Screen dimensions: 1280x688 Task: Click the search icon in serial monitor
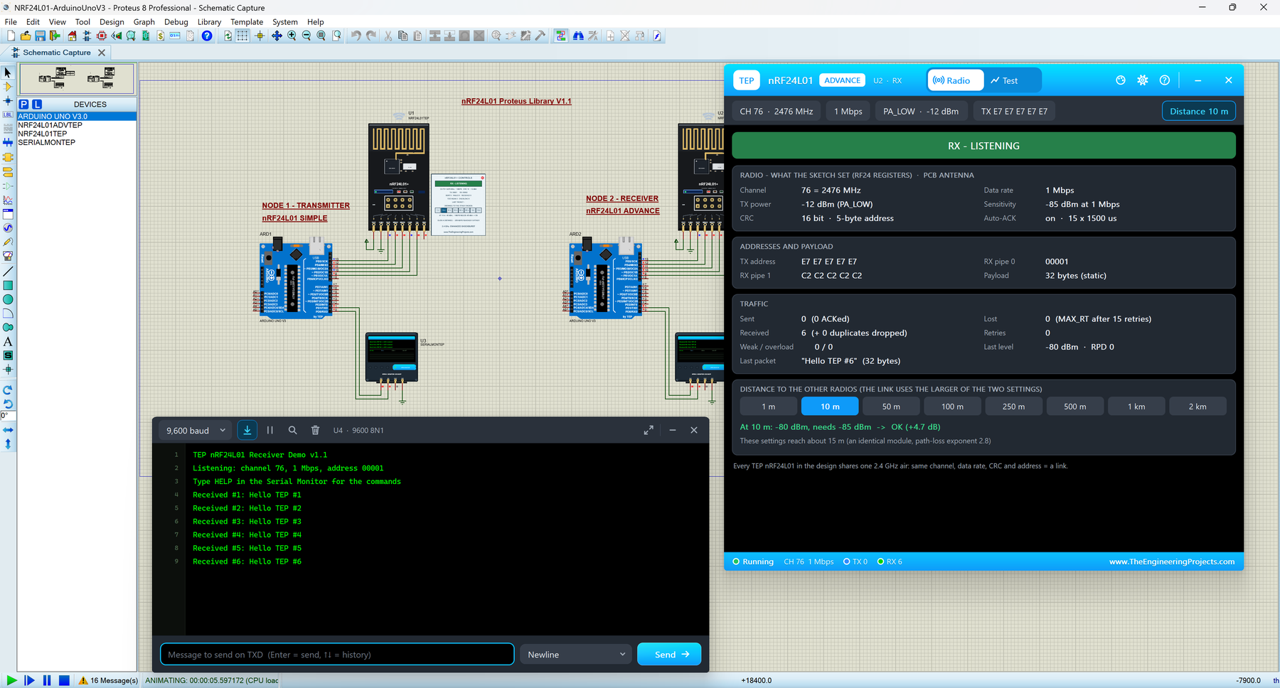(292, 430)
